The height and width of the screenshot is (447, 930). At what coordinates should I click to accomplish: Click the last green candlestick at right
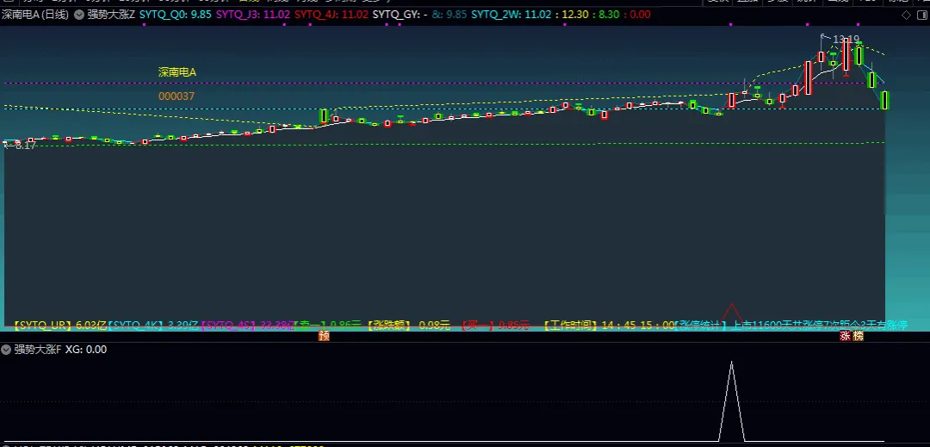pos(884,100)
